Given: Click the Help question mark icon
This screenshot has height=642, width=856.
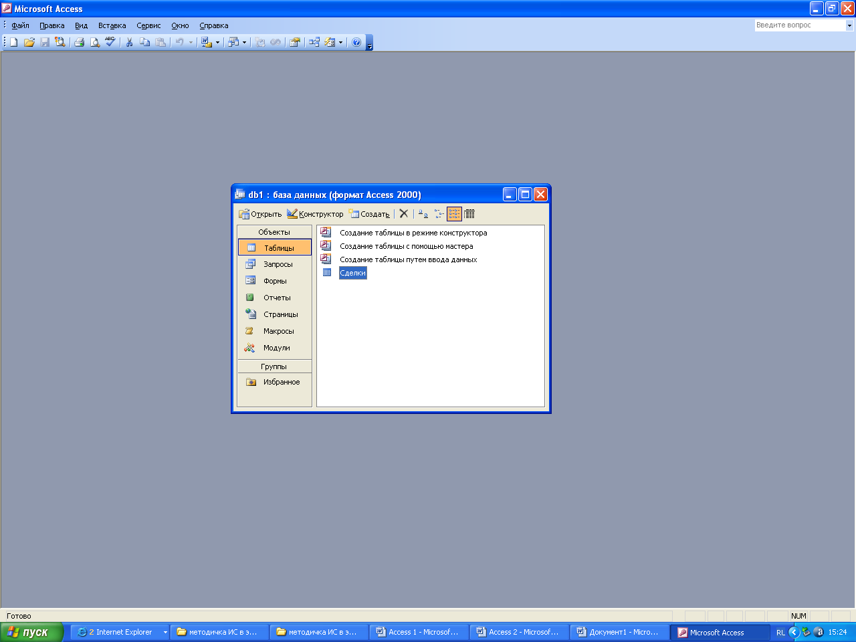Looking at the screenshot, I should [356, 42].
